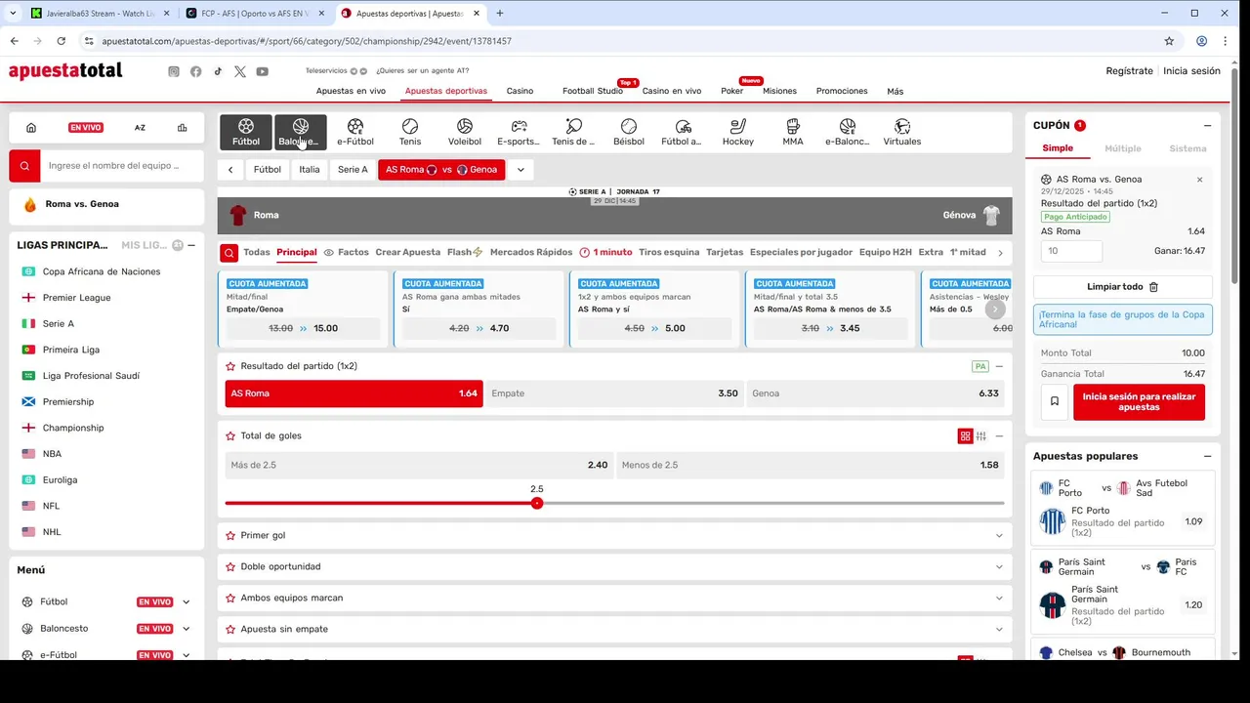
Task: Open the X (Twitter) social icon
Action: tap(240, 71)
